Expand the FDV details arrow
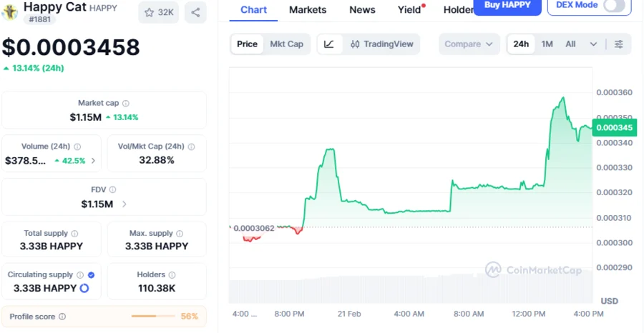The image size is (644, 333). [125, 204]
